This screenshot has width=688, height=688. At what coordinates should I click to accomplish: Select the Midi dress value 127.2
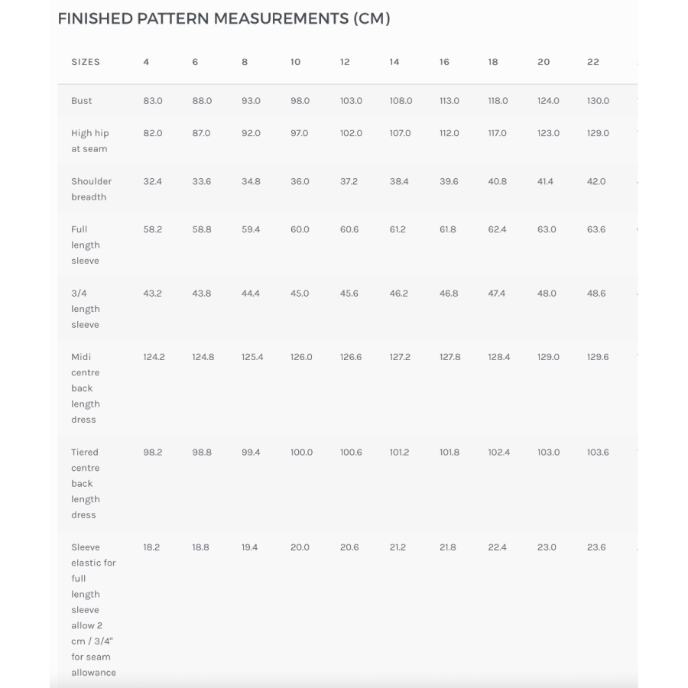(400, 357)
